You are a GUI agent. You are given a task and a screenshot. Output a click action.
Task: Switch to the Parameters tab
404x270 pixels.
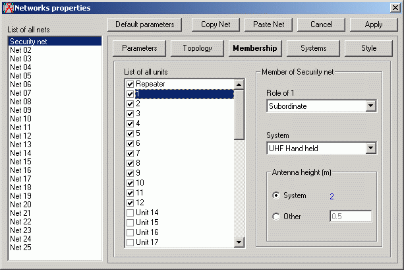click(x=139, y=48)
